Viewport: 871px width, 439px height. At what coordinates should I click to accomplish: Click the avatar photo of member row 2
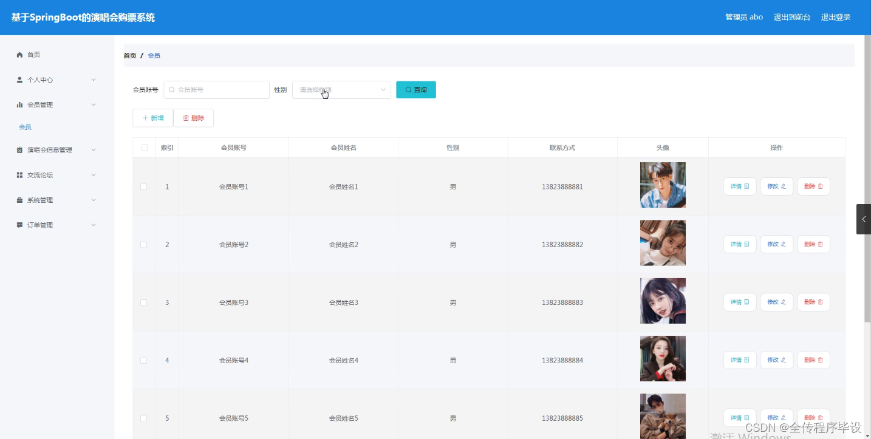point(662,242)
